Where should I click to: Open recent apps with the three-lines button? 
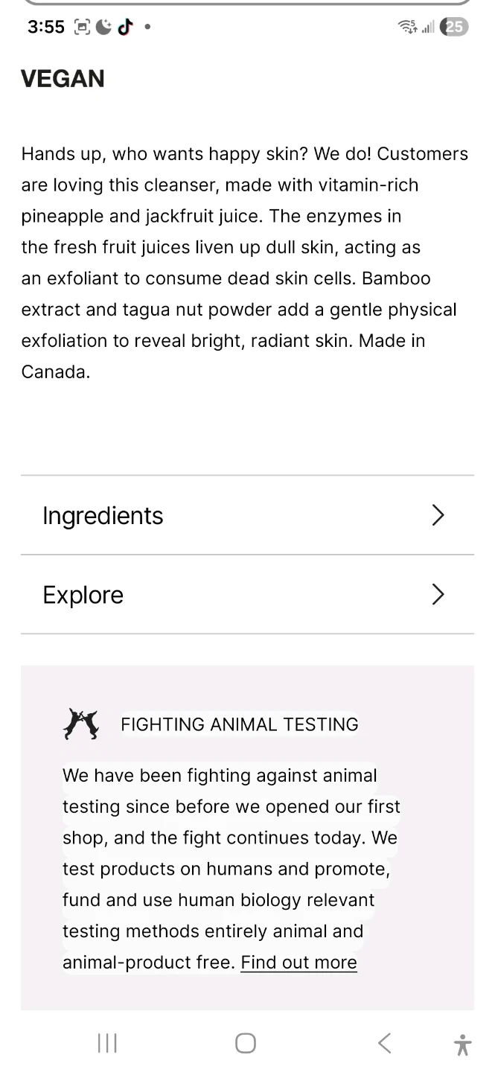point(107,1044)
